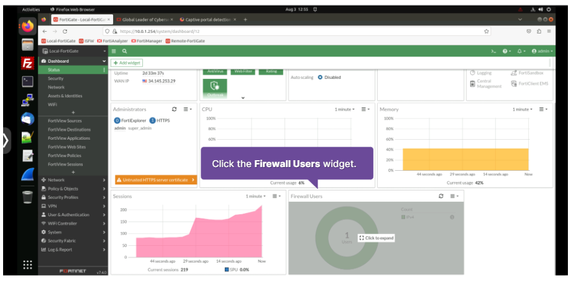
Task: Open Thunderbird mail from the dock
Action: (x=28, y=119)
